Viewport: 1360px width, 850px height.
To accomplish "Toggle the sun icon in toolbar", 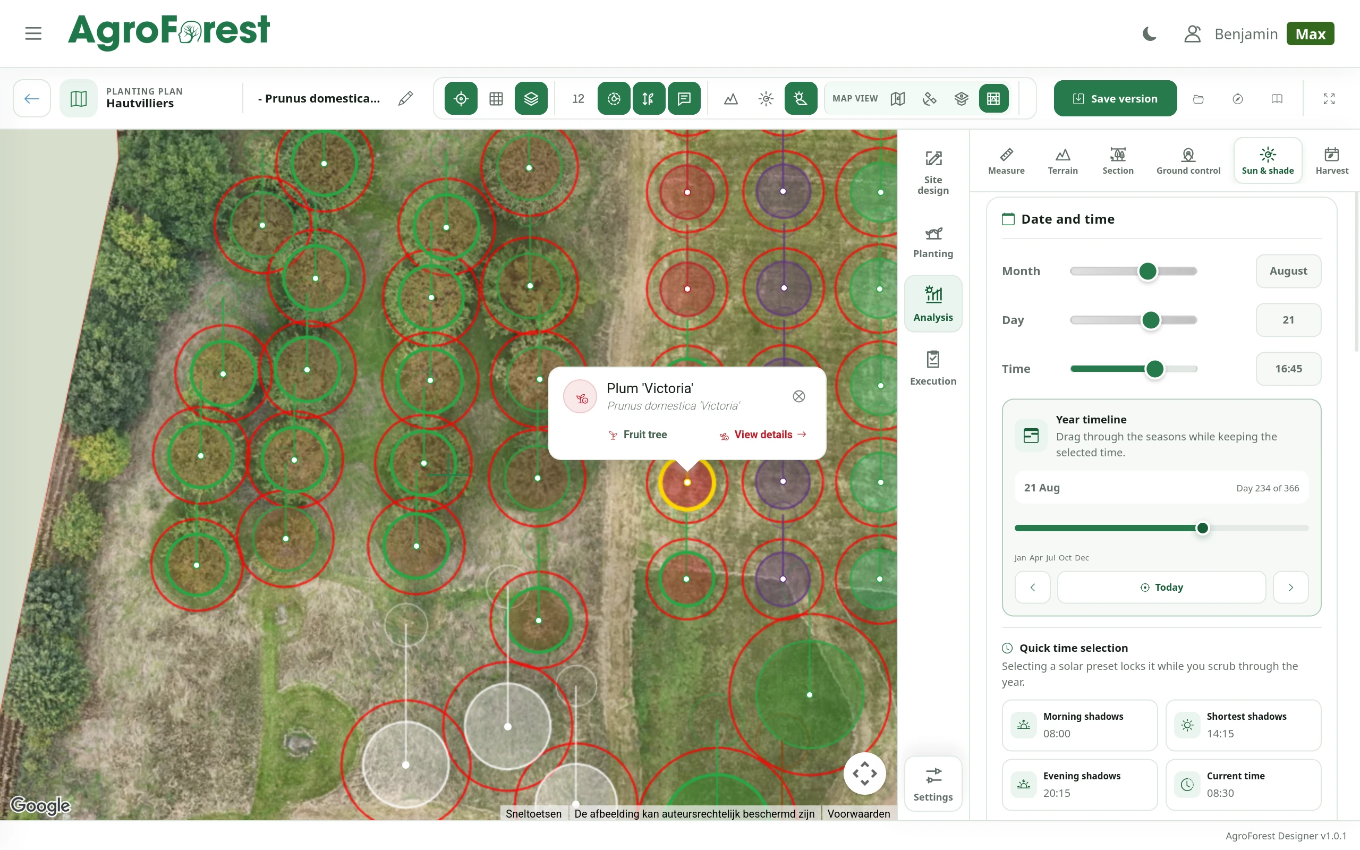I will [x=766, y=99].
